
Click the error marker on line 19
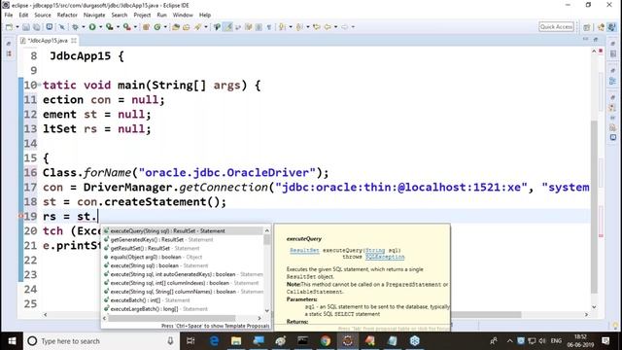[x=21, y=216]
